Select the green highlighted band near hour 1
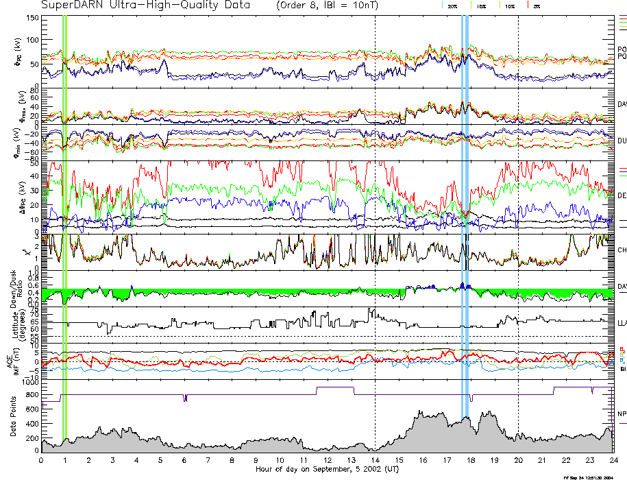 pos(64,206)
